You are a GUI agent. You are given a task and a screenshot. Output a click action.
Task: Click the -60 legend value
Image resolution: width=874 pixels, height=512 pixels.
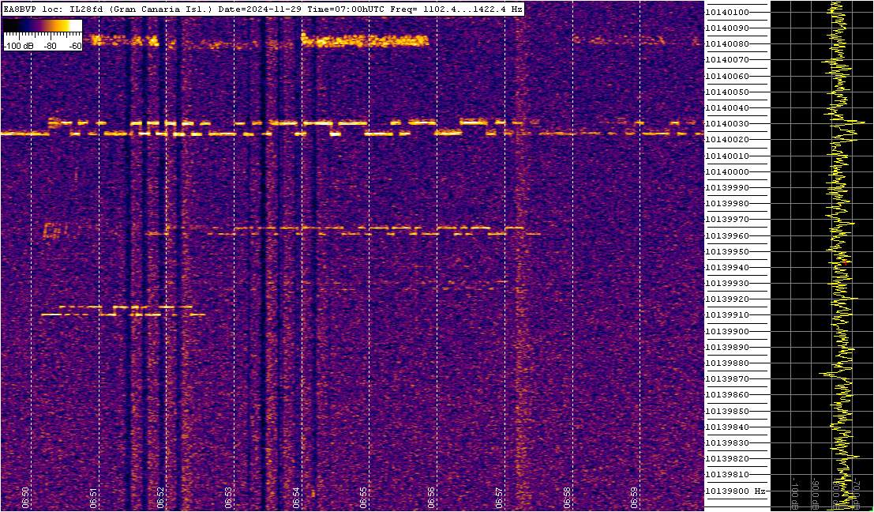pyautogui.click(x=75, y=47)
